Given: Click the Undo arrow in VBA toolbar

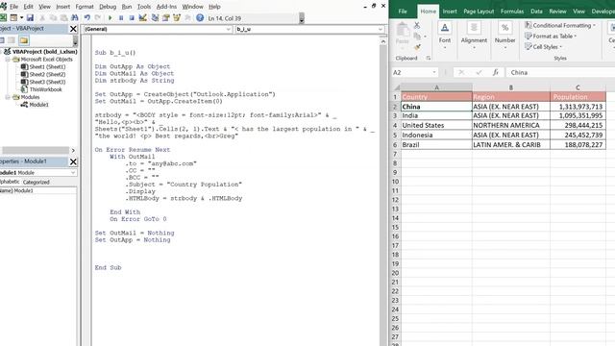Looking at the screenshot, I should point(87,18).
